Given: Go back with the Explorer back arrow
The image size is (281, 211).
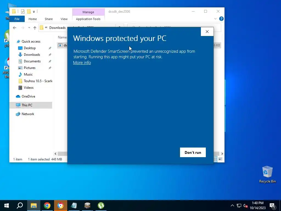Looking at the screenshot, I should click(15, 28).
